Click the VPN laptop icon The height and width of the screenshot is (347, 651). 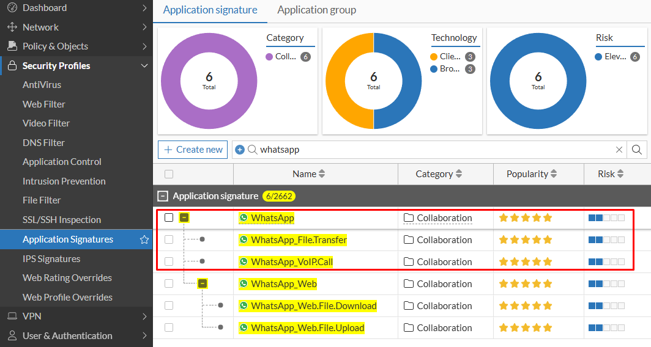click(x=12, y=316)
